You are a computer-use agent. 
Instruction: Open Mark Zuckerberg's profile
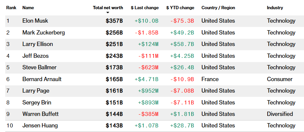point(44,33)
